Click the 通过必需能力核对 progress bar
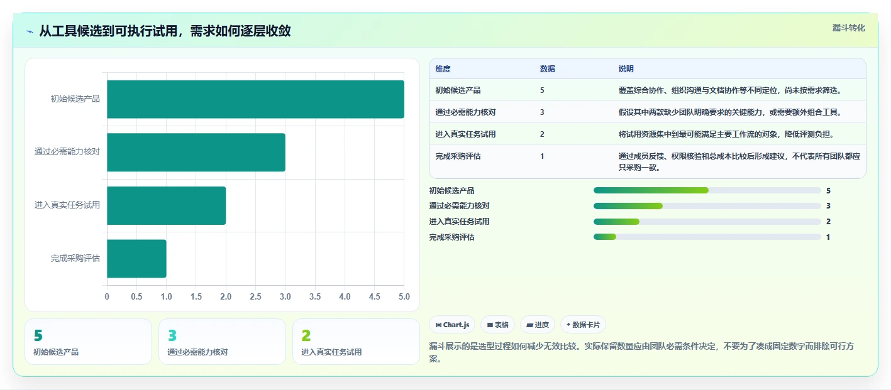This screenshot has height=390, width=891. [707, 206]
